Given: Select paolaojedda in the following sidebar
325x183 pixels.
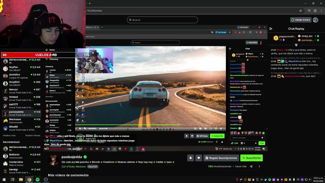Looking at the screenshot, I should coord(22,113).
